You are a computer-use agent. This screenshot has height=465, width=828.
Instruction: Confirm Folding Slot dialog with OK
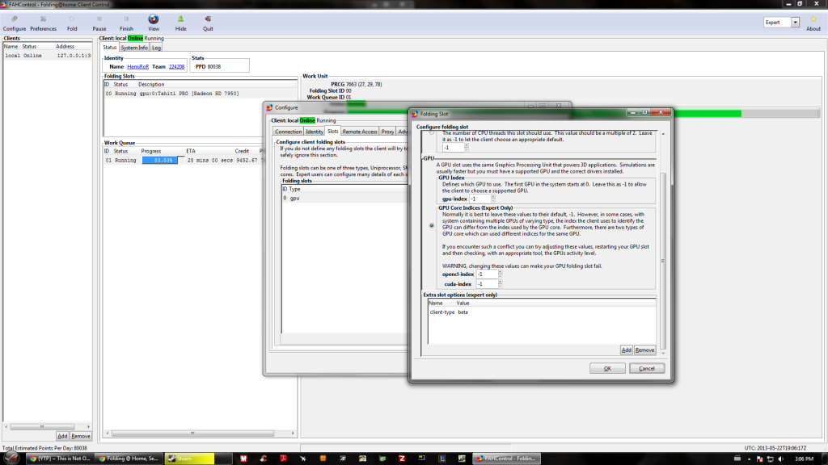pos(607,368)
